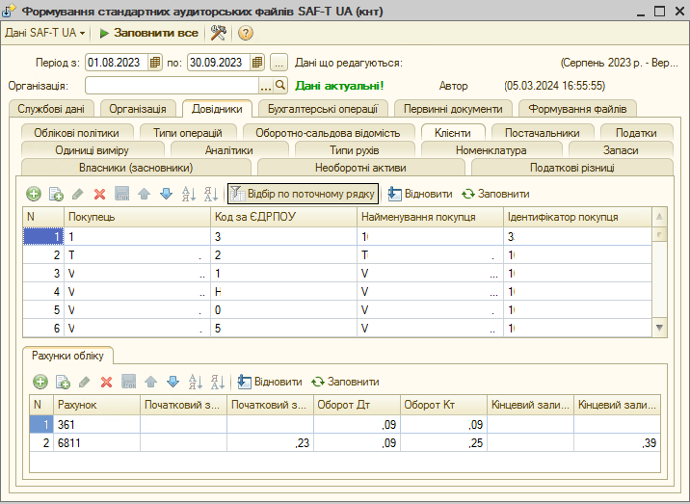This screenshot has width=690, height=504.
Task: Click the finish editing icon in clients toolbar
Action: 121,194
